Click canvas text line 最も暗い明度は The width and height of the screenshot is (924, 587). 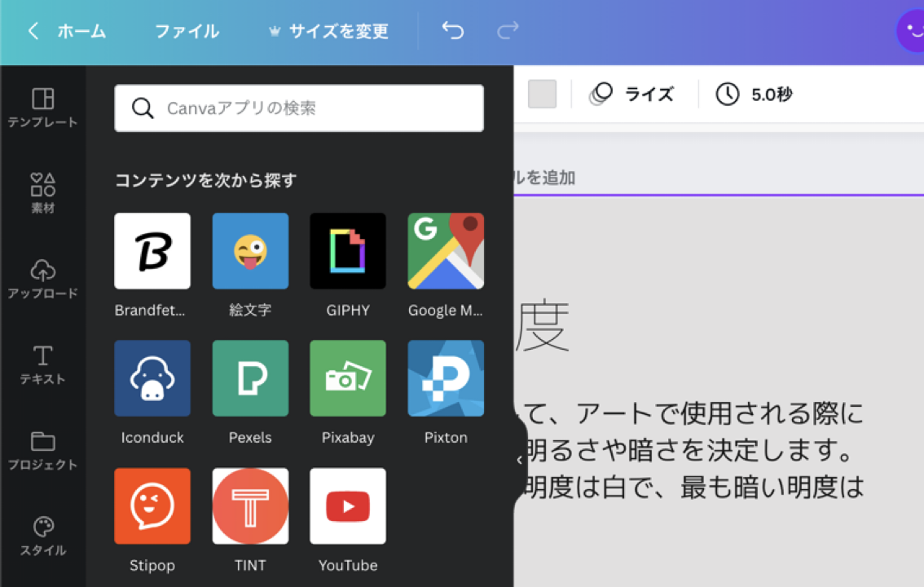(x=772, y=488)
